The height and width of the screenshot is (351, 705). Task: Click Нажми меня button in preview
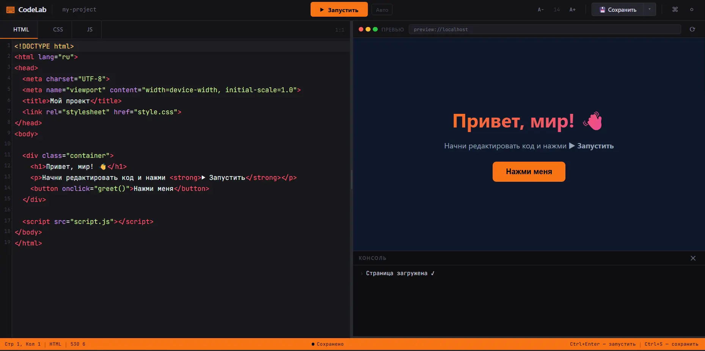point(529,172)
